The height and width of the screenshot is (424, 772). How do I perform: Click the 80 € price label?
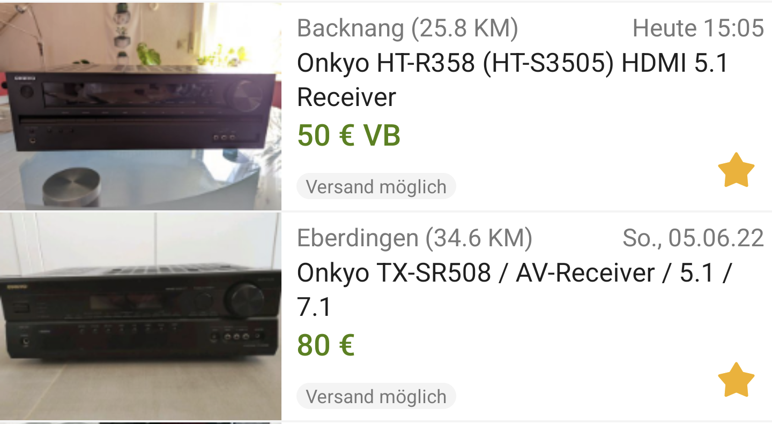325,345
